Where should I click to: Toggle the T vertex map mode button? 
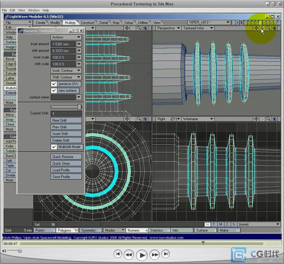point(214,224)
